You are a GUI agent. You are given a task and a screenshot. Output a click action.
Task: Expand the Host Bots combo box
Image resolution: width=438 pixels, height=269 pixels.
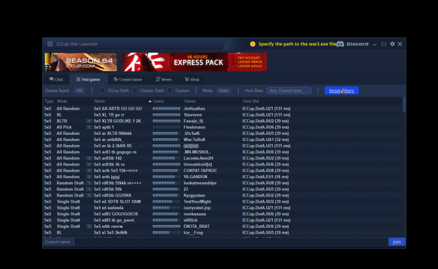[289, 91]
